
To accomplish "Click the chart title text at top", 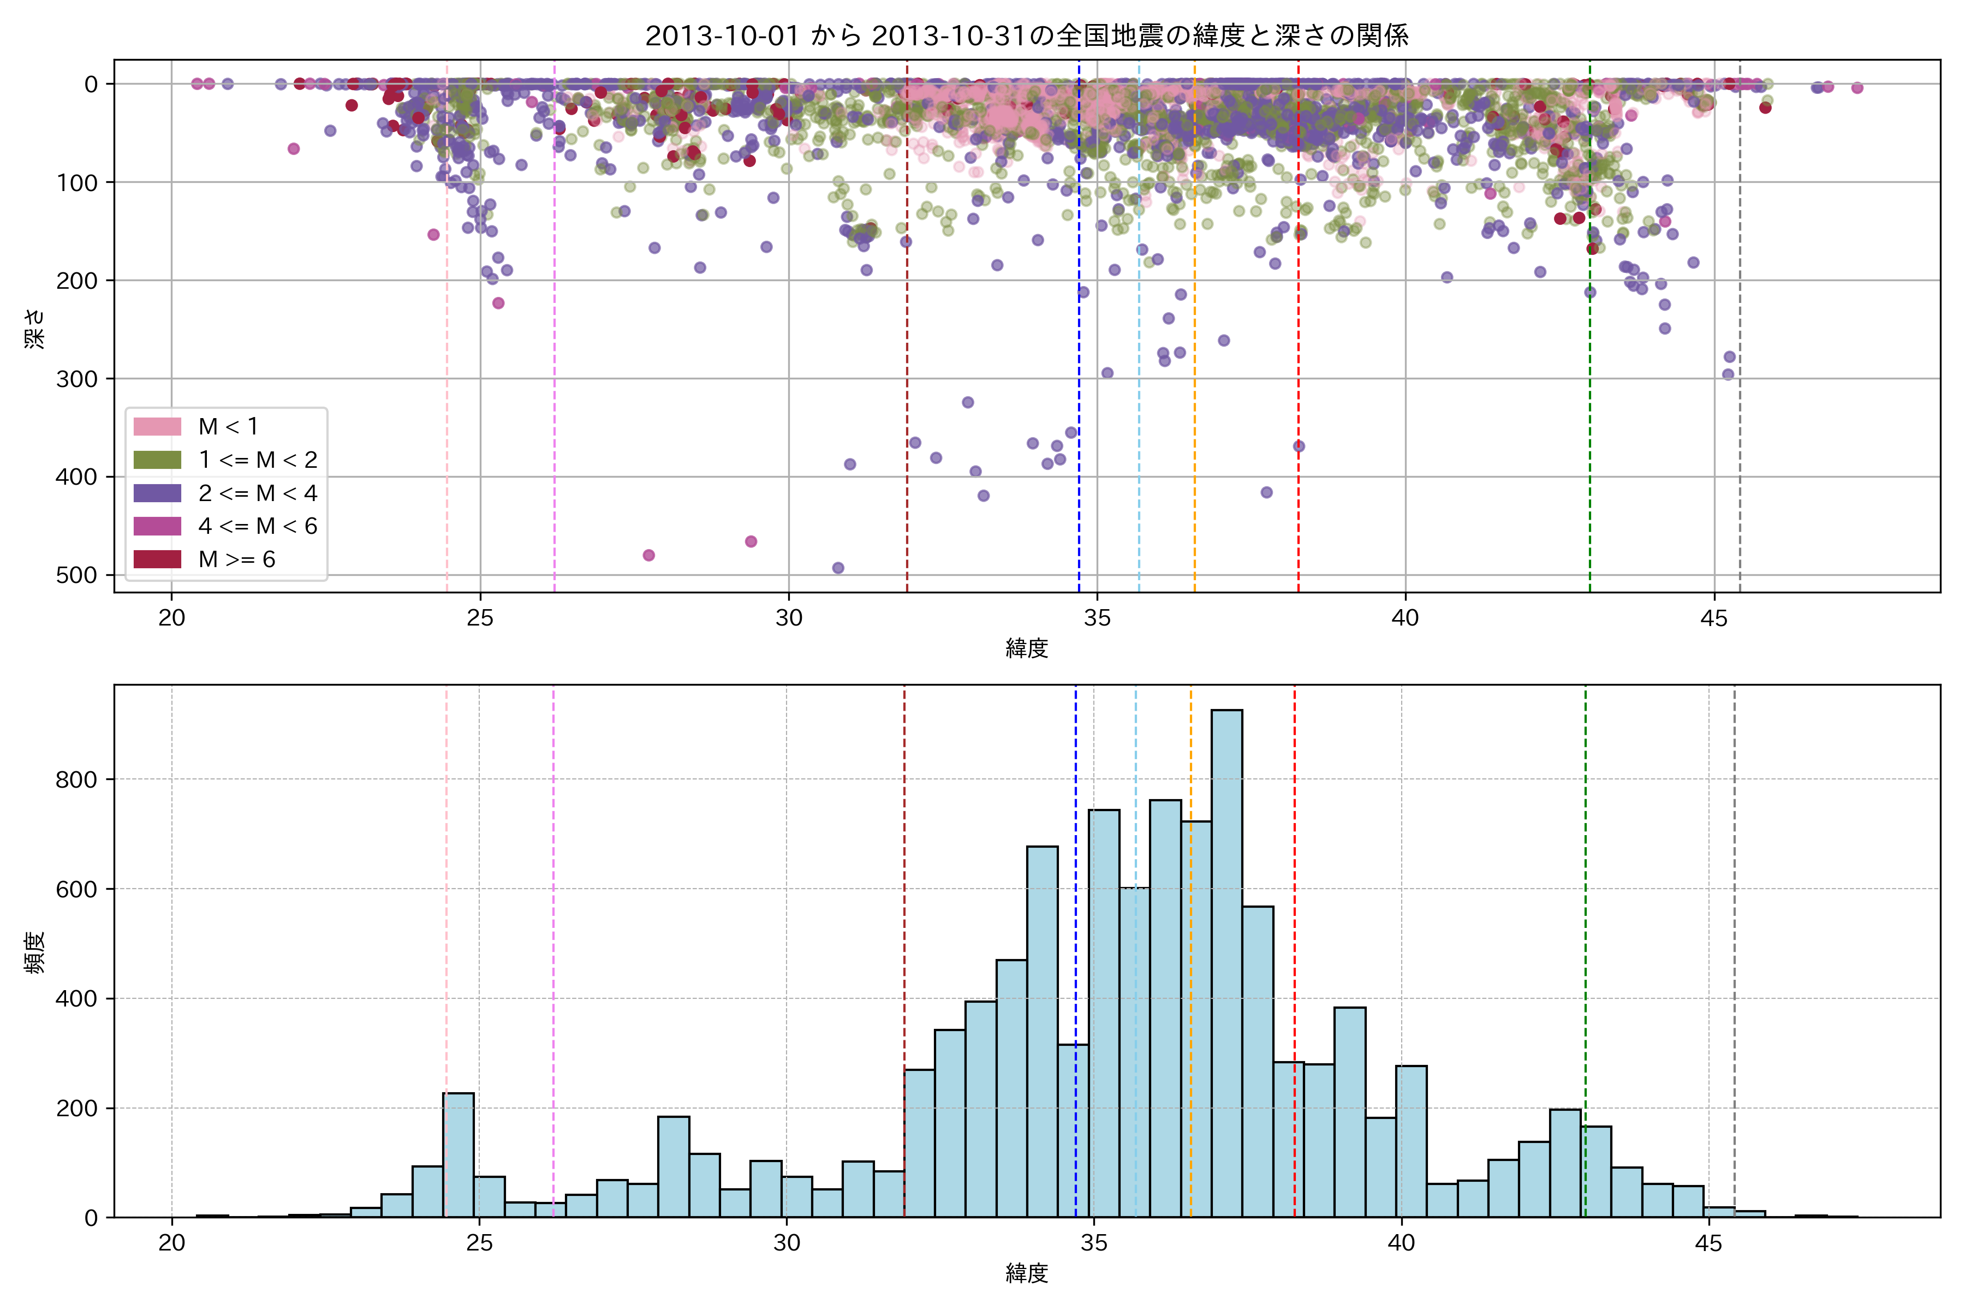I will (1027, 35).
